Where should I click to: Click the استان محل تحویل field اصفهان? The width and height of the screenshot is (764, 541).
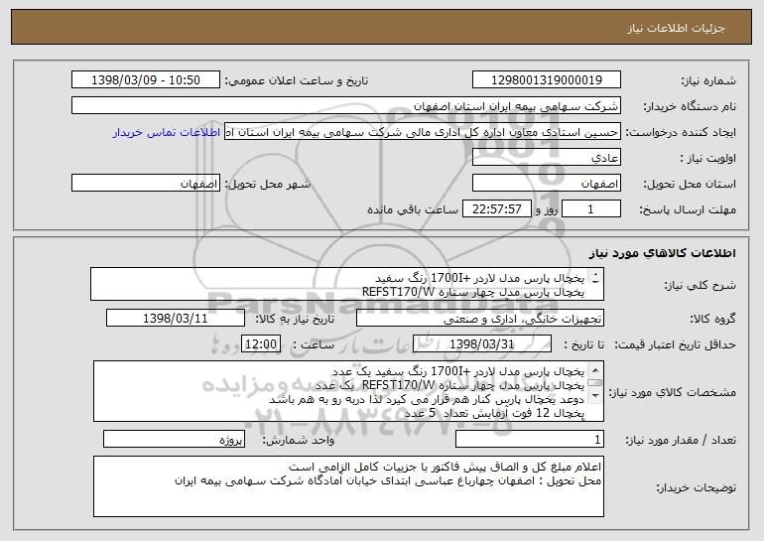point(546,184)
